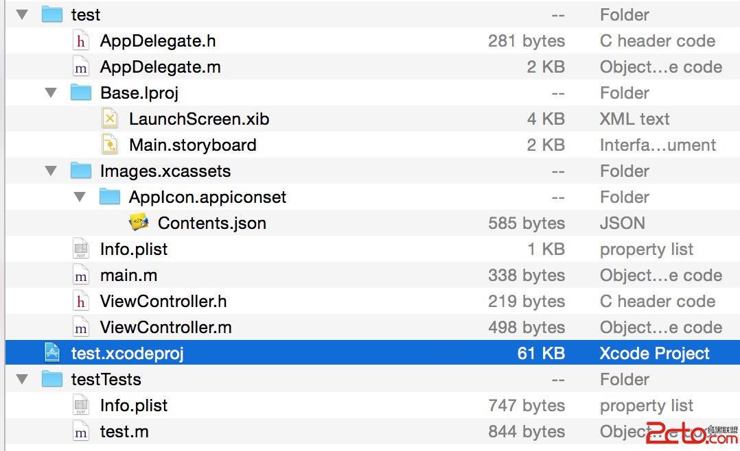Click the AppDelegate.m source file icon
740x451 pixels.
tap(81, 67)
